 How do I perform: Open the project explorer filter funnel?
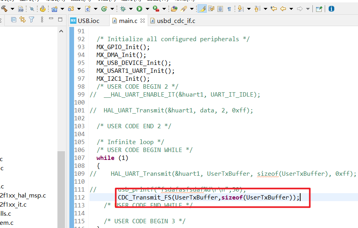pos(32,20)
